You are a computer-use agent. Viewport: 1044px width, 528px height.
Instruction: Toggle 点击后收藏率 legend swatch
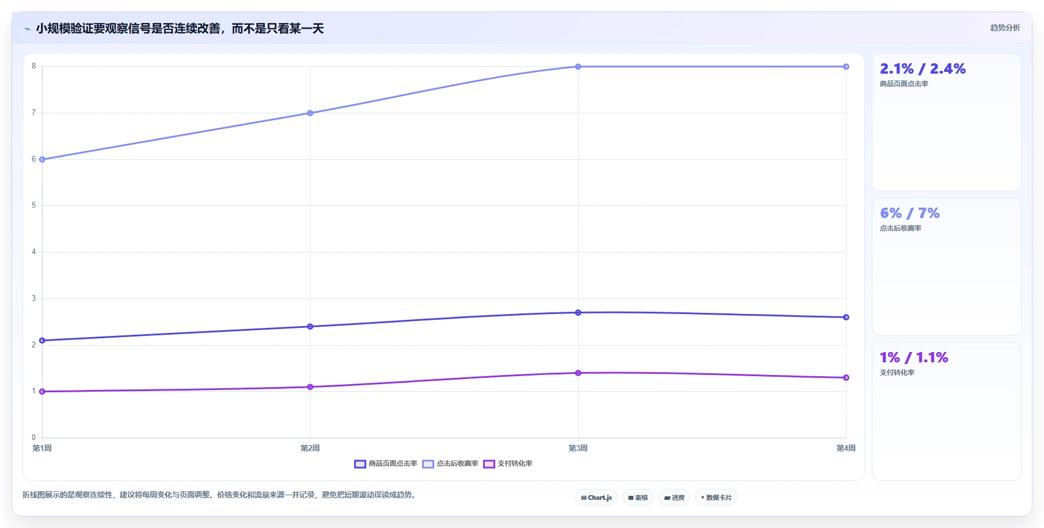[428, 464]
